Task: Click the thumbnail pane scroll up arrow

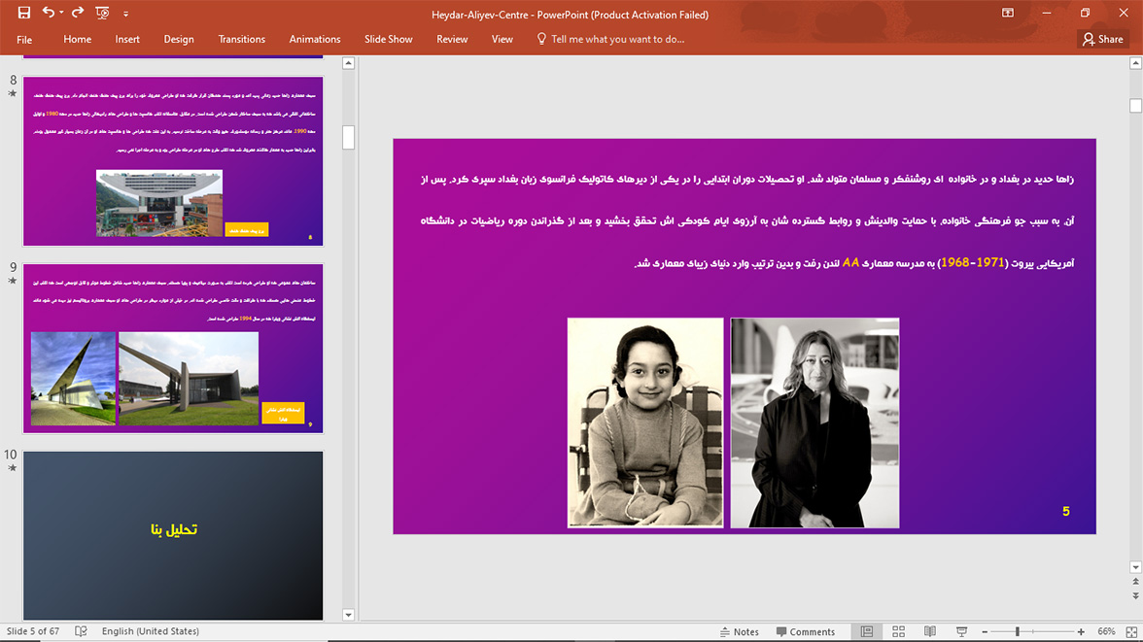Action: coord(348,63)
